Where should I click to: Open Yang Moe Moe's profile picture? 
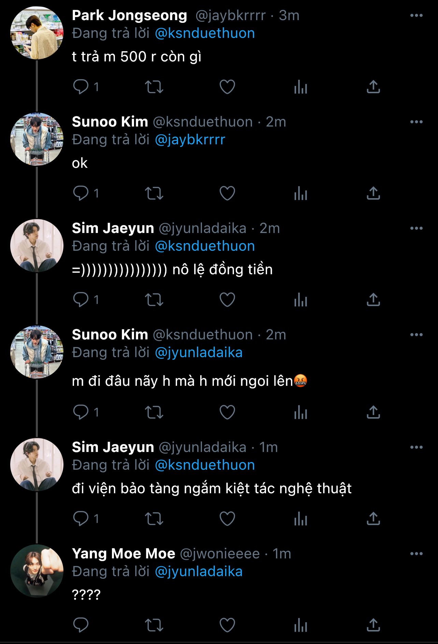click(37, 571)
